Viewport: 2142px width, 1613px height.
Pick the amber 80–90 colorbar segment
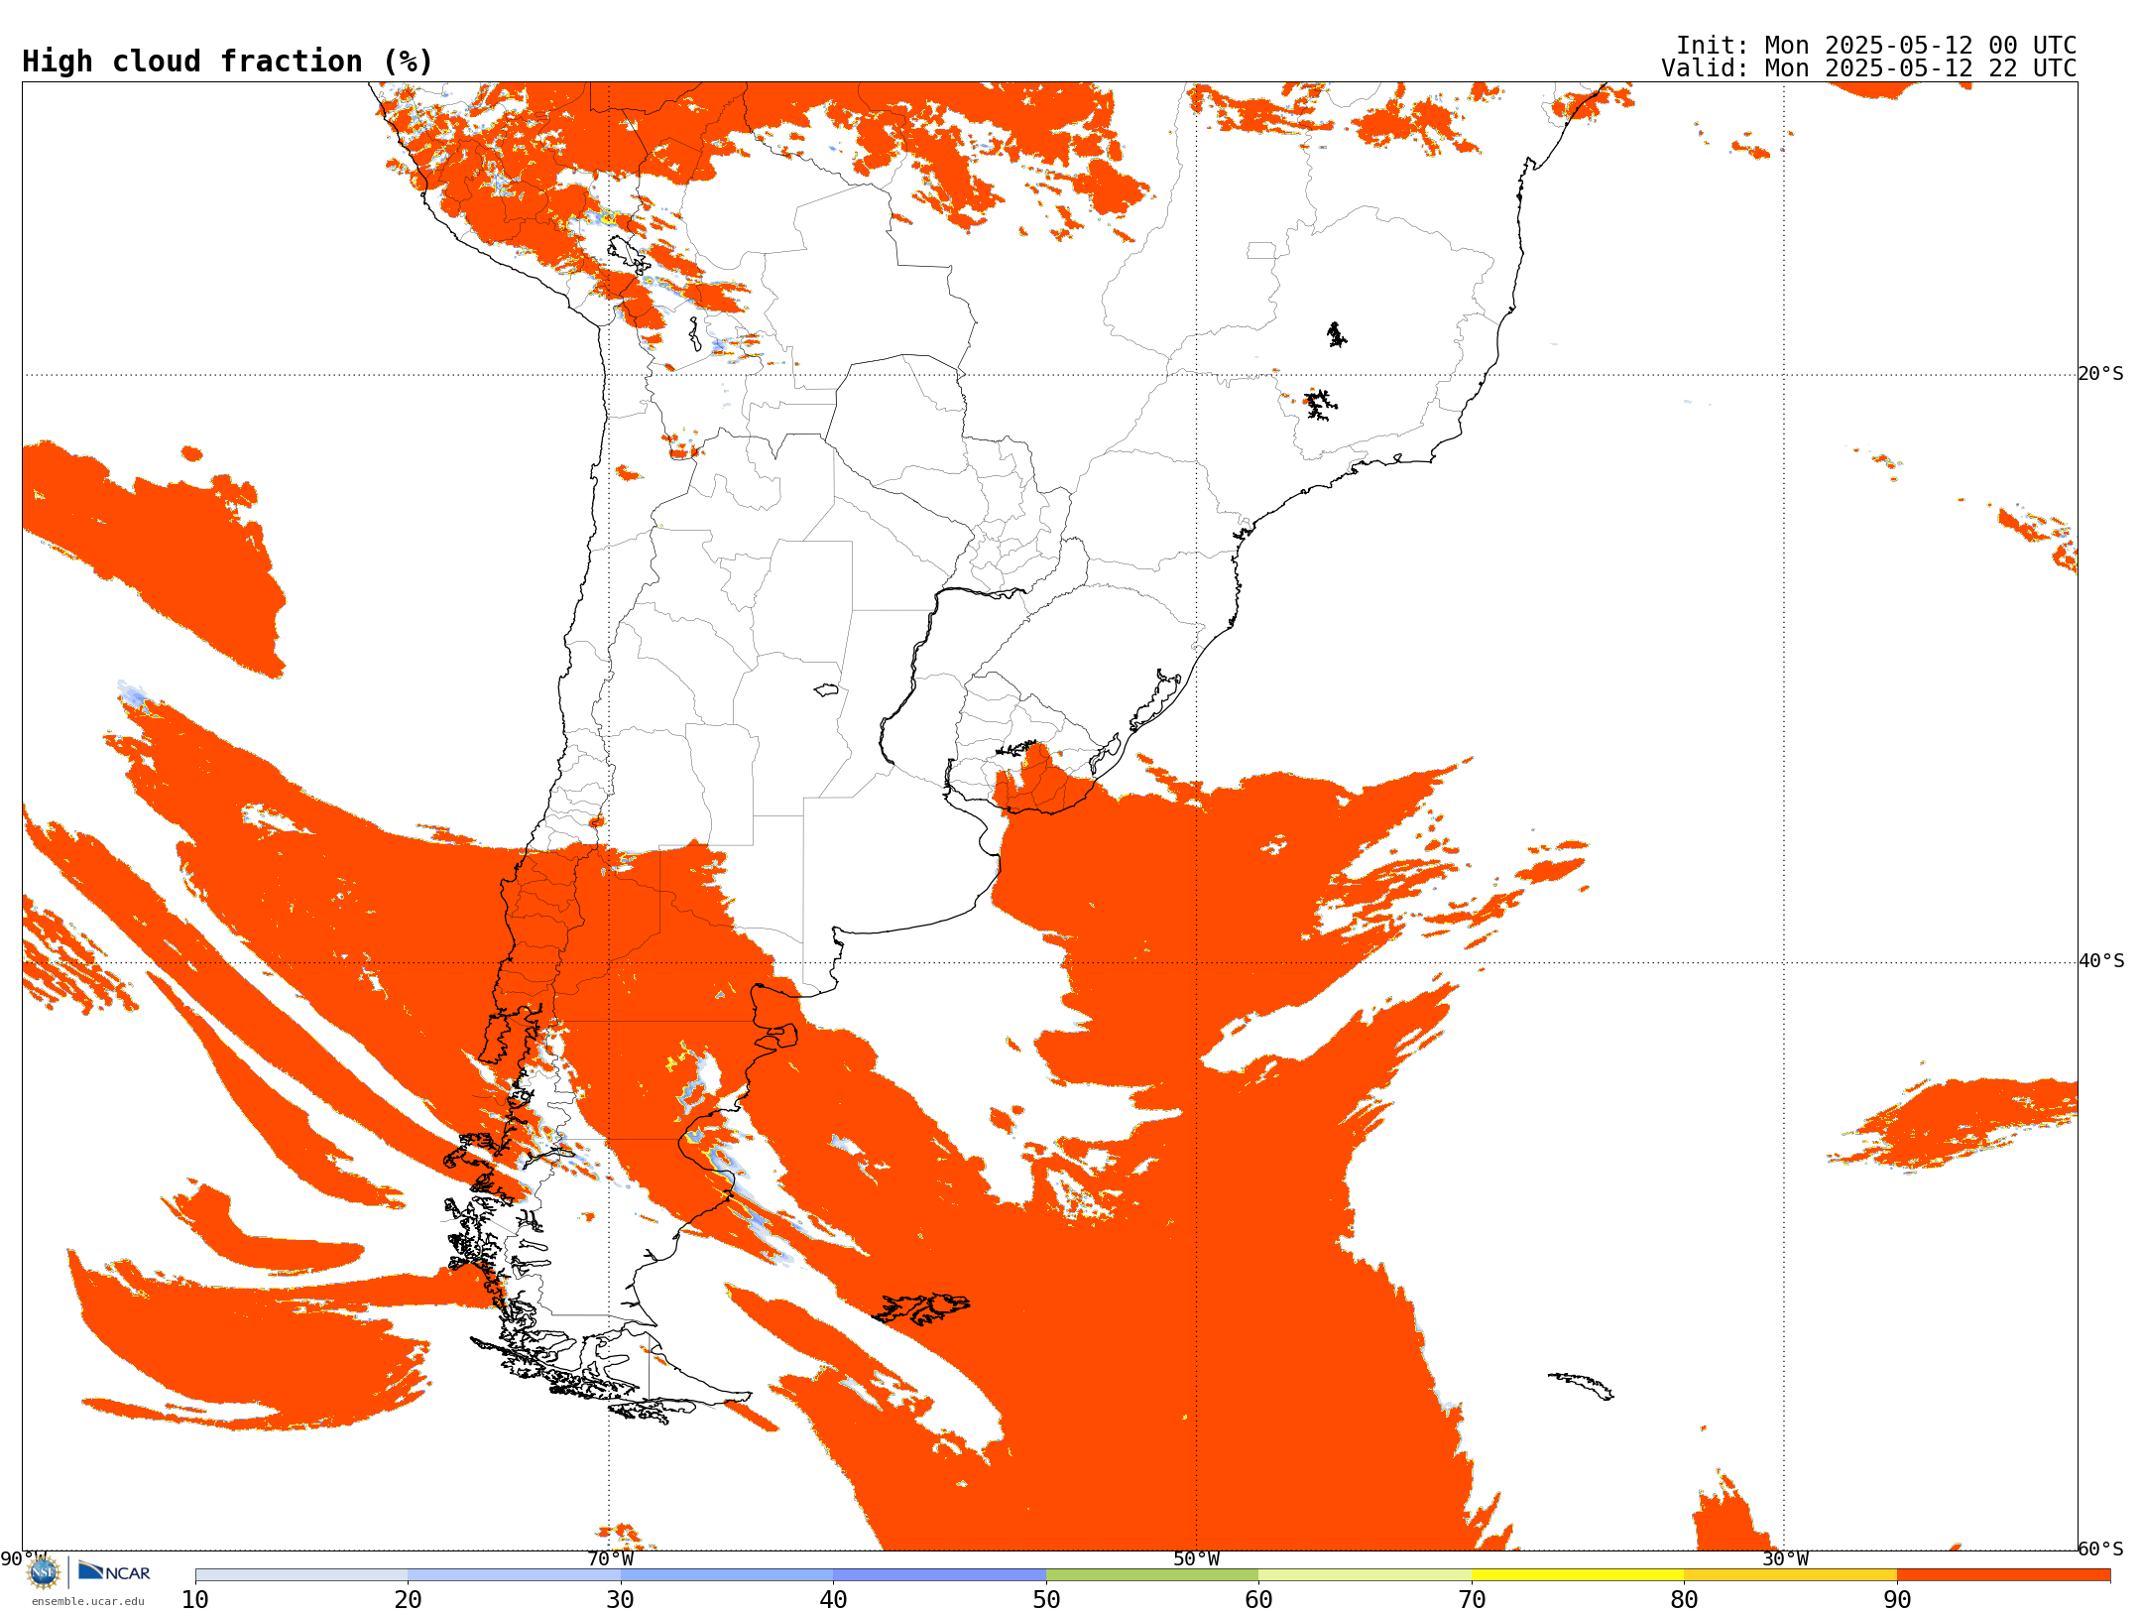[1790, 1575]
